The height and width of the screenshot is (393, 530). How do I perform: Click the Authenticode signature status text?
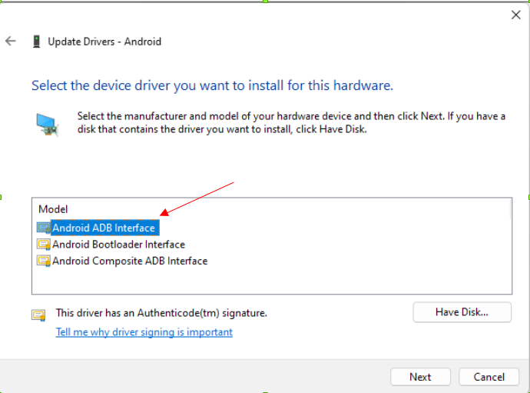(161, 313)
